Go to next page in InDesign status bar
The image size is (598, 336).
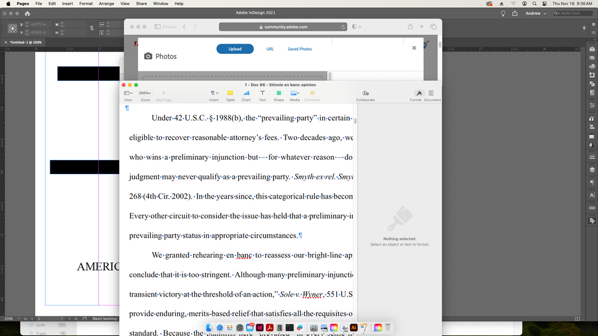(x=70, y=319)
